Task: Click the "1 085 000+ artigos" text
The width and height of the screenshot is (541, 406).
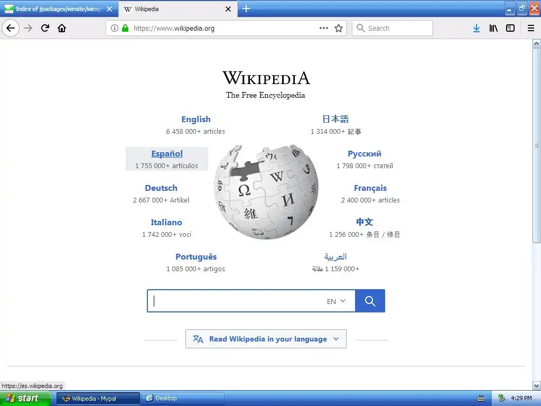Action: pyautogui.click(x=195, y=269)
